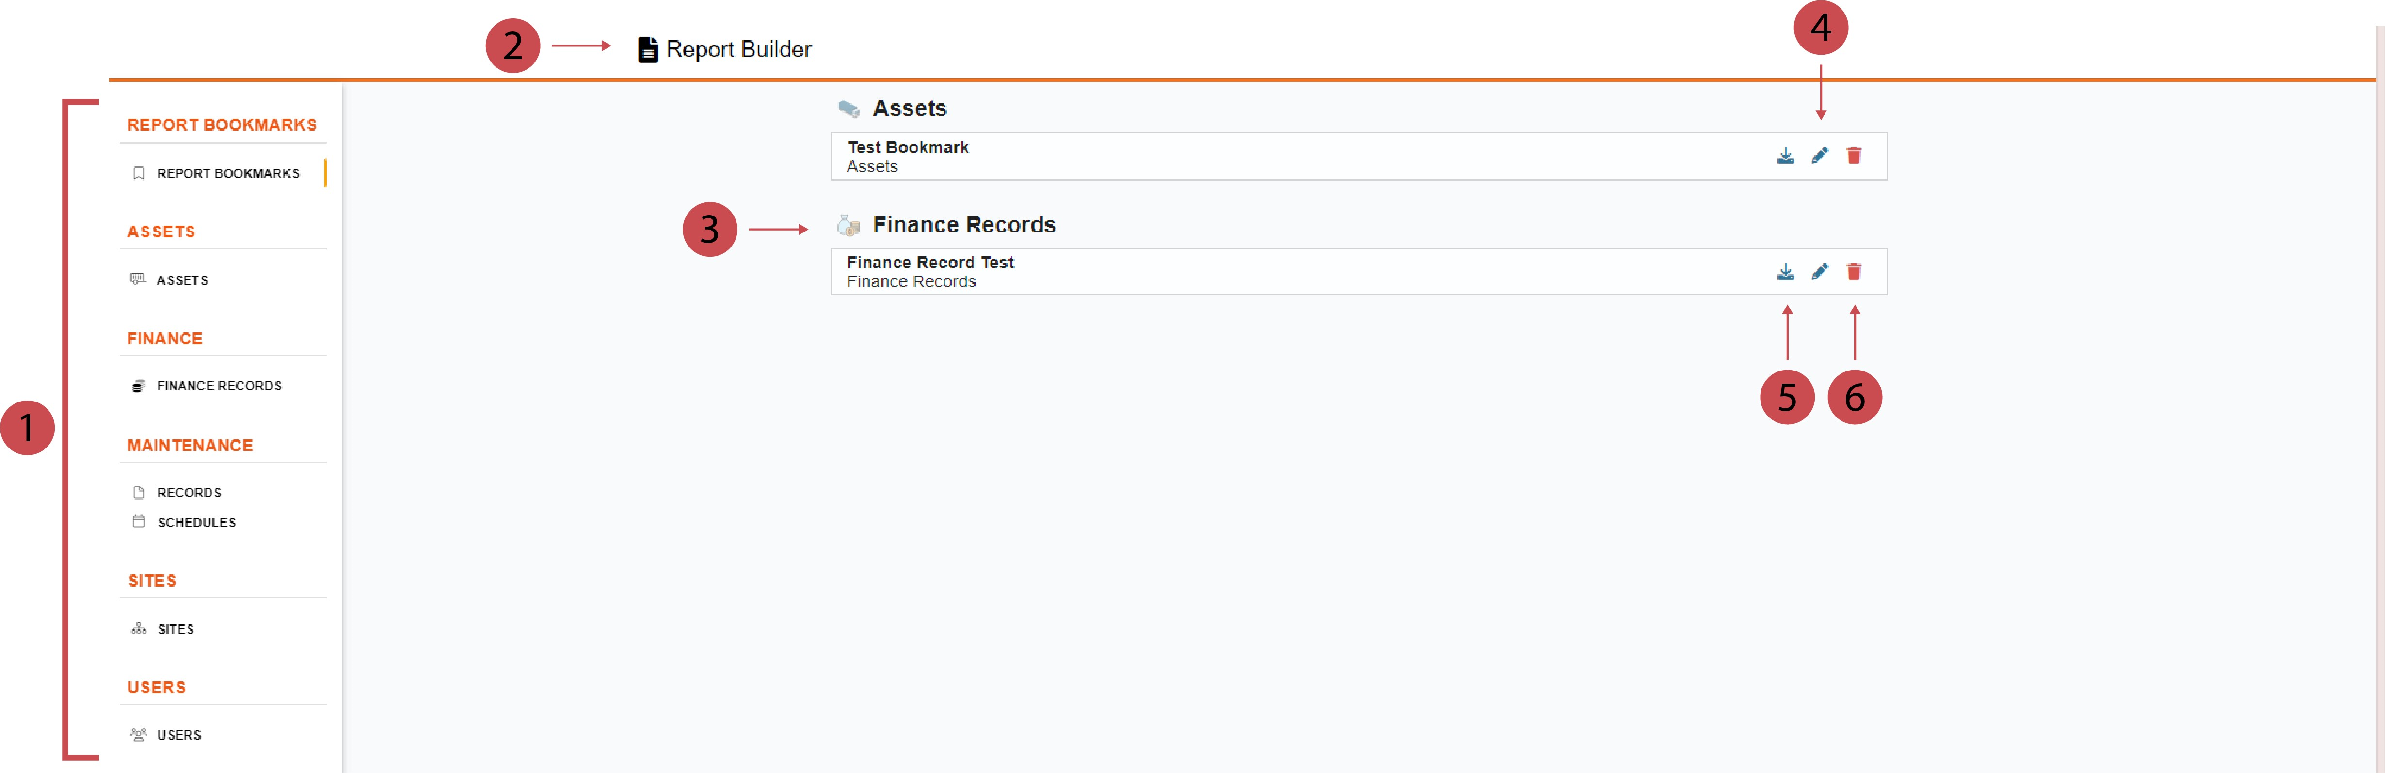The image size is (2385, 773).
Task: Delete the Finance Record Test bookmark
Action: tap(1854, 272)
